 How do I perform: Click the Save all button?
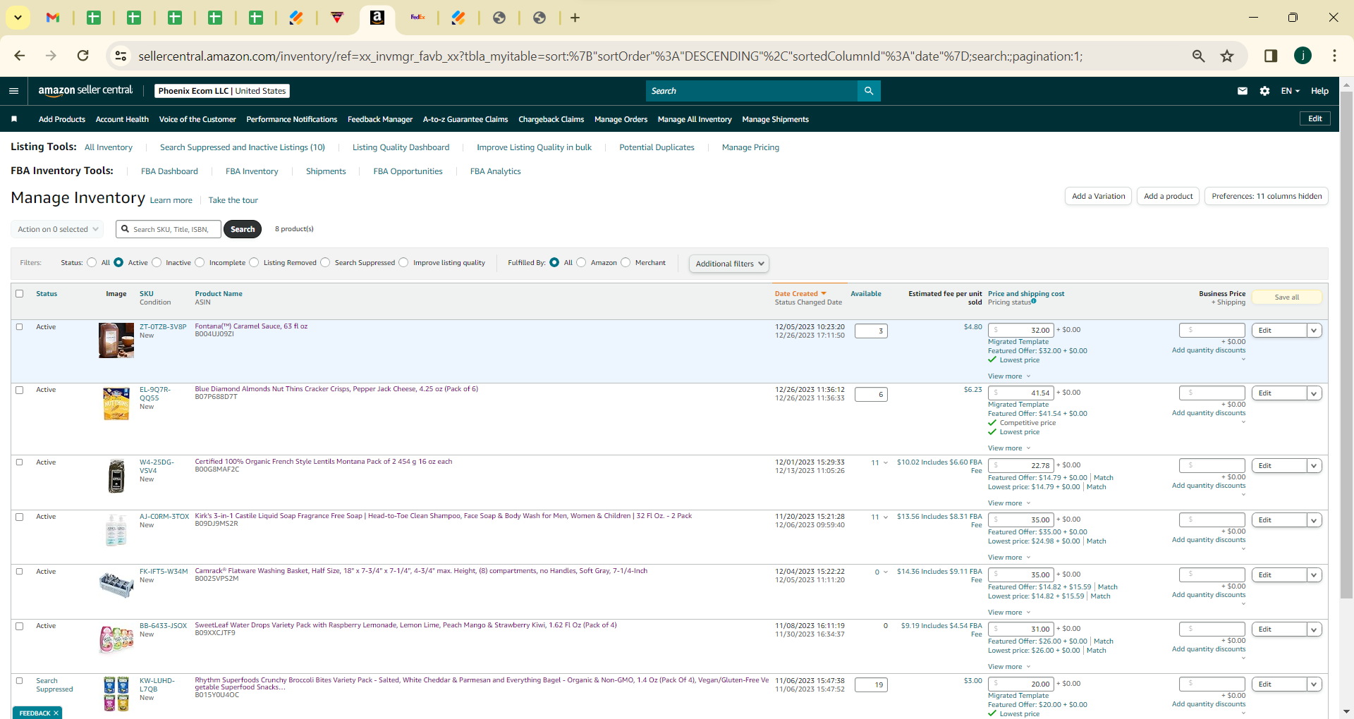tap(1286, 297)
